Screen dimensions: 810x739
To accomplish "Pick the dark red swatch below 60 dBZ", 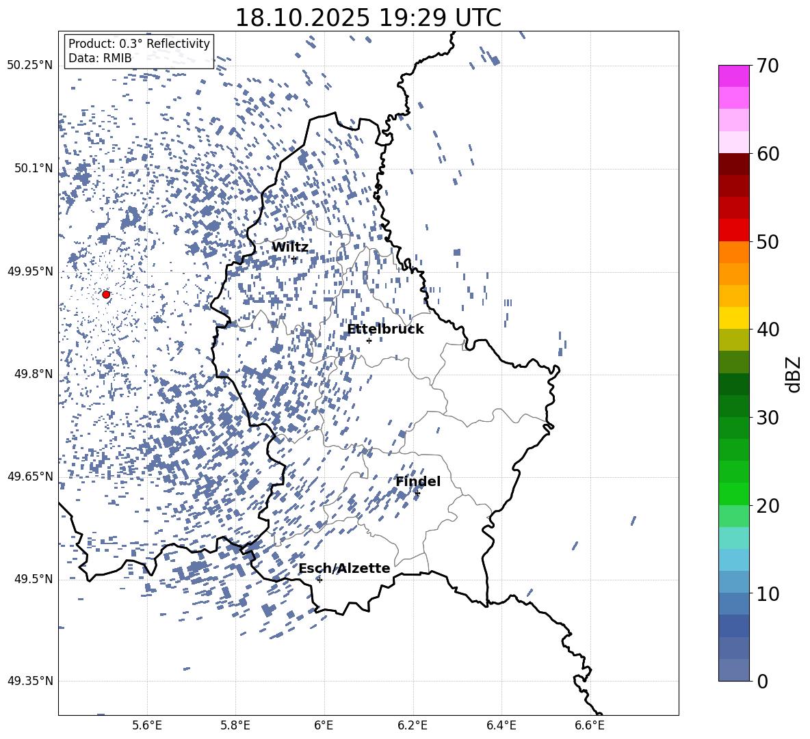I will click(734, 164).
